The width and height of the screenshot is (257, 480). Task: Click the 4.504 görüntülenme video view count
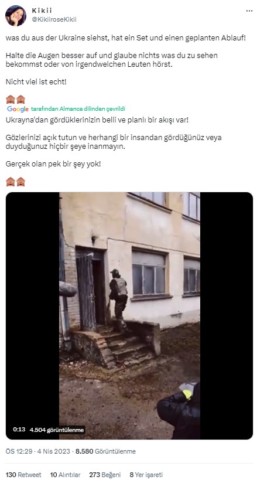[57, 430]
